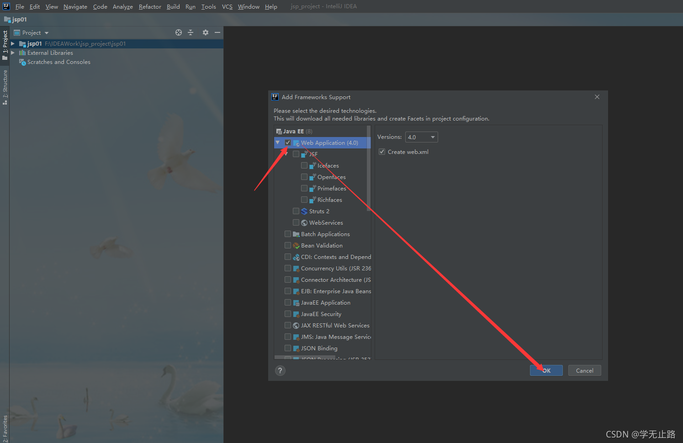Image resolution: width=683 pixels, height=443 pixels.
Task: Click the External Libraries icon
Action: pos(22,53)
